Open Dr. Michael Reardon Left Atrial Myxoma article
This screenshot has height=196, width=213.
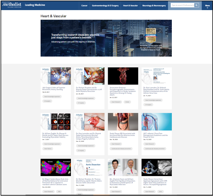pos(89,90)
